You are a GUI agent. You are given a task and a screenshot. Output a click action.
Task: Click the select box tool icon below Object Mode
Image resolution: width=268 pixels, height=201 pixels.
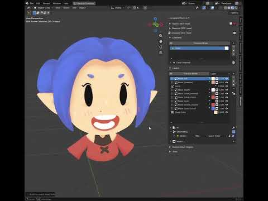click(34, 13)
